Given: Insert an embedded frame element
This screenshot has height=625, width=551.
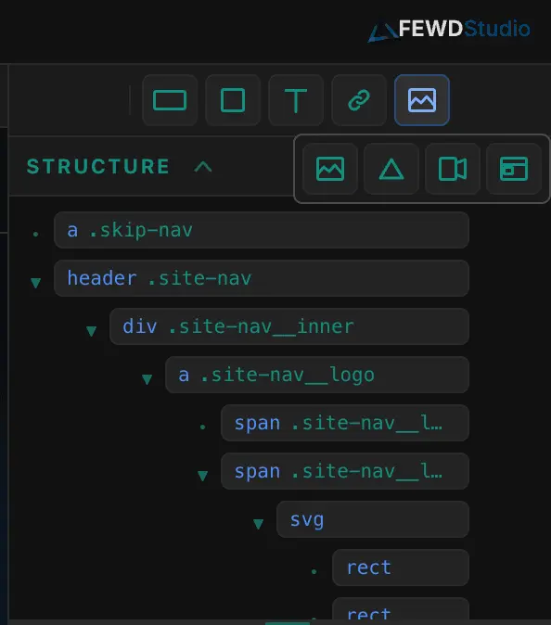Looking at the screenshot, I should click(514, 169).
